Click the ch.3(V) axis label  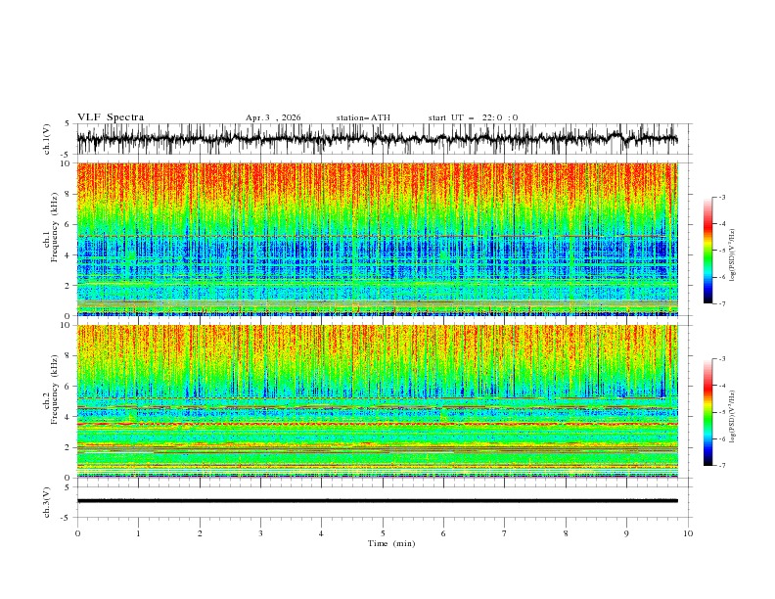[47, 502]
